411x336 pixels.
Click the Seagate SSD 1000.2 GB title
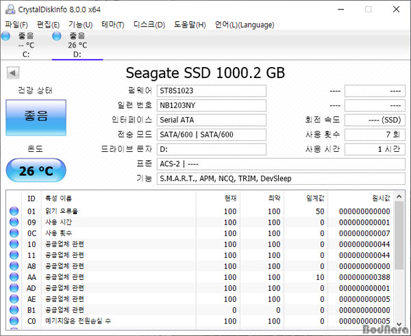click(x=206, y=73)
